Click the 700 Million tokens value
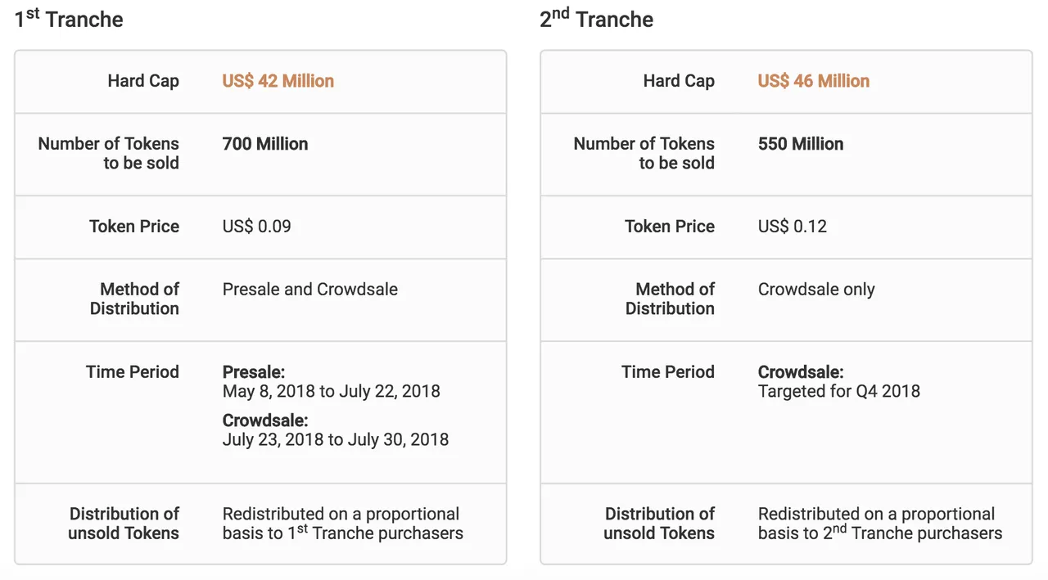The width and height of the screenshot is (1048, 580). [x=265, y=144]
